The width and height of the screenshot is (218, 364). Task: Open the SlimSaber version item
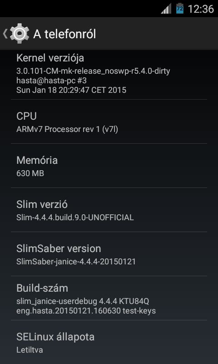click(109, 254)
